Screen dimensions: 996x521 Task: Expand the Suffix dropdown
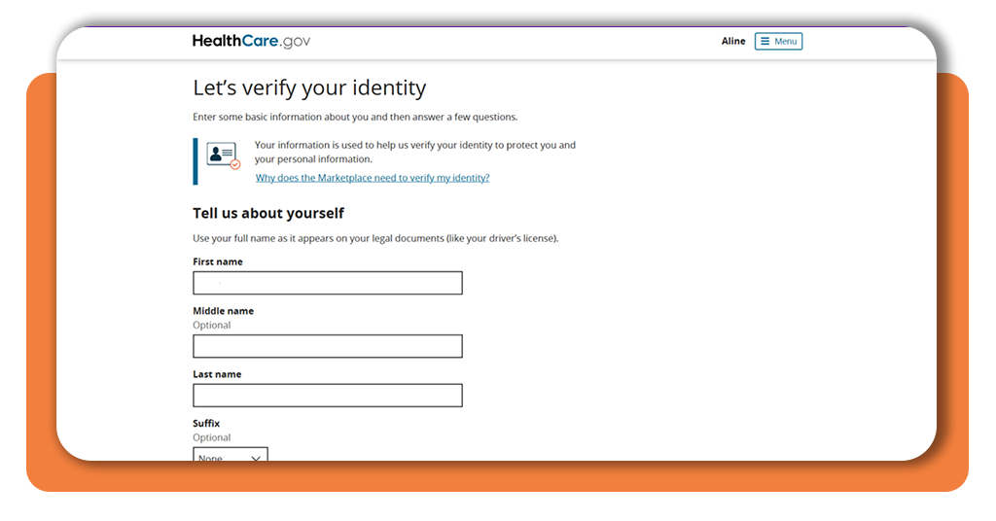(230, 454)
